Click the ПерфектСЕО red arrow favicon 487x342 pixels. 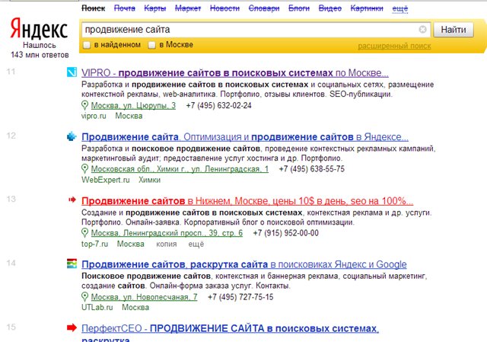point(72,328)
